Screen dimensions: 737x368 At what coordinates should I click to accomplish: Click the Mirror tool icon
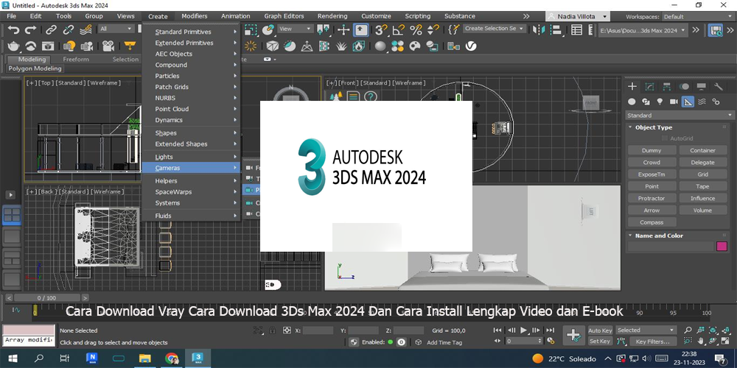[x=538, y=30]
